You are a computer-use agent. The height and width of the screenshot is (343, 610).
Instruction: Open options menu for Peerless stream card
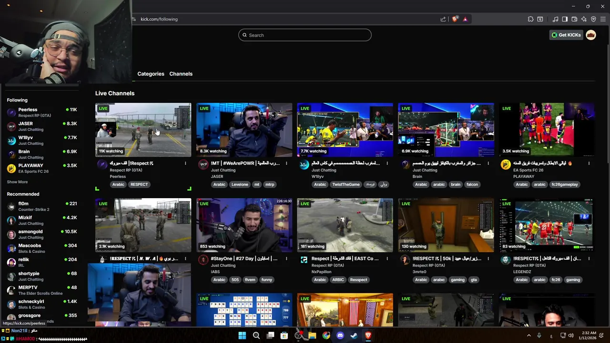coord(185,163)
